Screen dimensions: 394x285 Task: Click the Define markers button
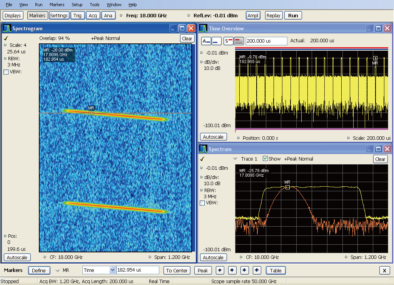tap(39, 270)
